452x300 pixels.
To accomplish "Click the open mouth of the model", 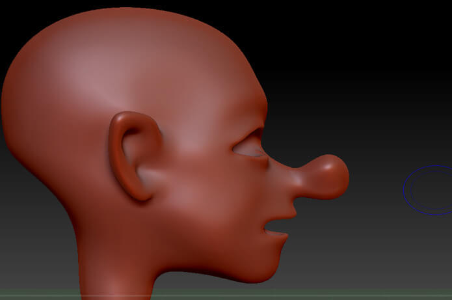I will pyautogui.click(x=277, y=226).
